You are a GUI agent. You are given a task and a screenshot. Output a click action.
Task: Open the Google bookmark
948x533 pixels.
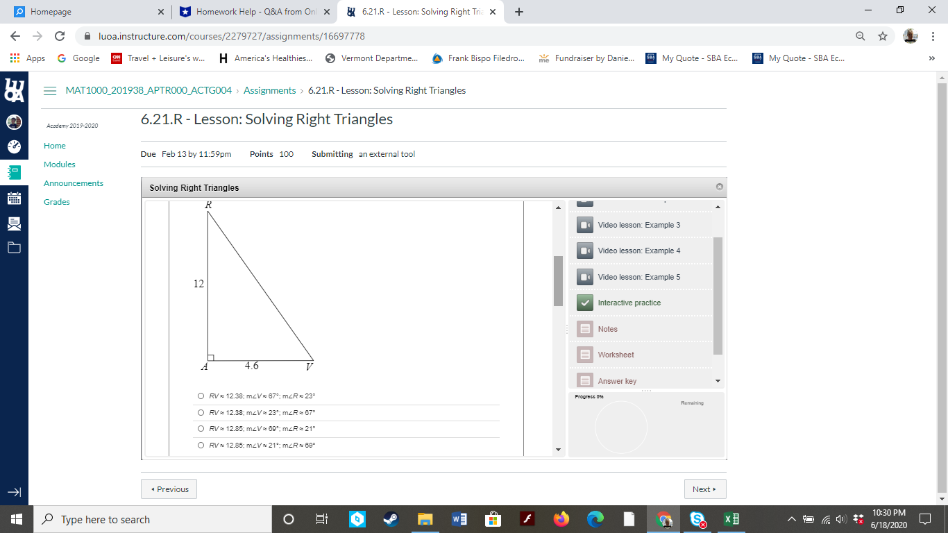click(78, 58)
